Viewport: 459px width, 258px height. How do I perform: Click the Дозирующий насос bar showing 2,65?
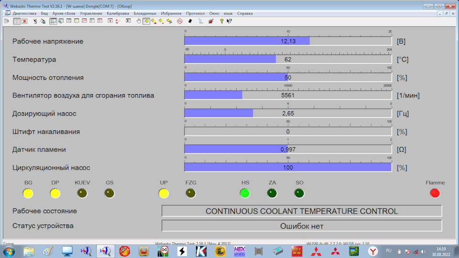pyautogui.click(x=288, y=114)
